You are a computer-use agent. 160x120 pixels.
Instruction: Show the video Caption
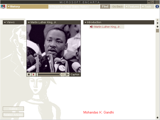coord(75,75)
